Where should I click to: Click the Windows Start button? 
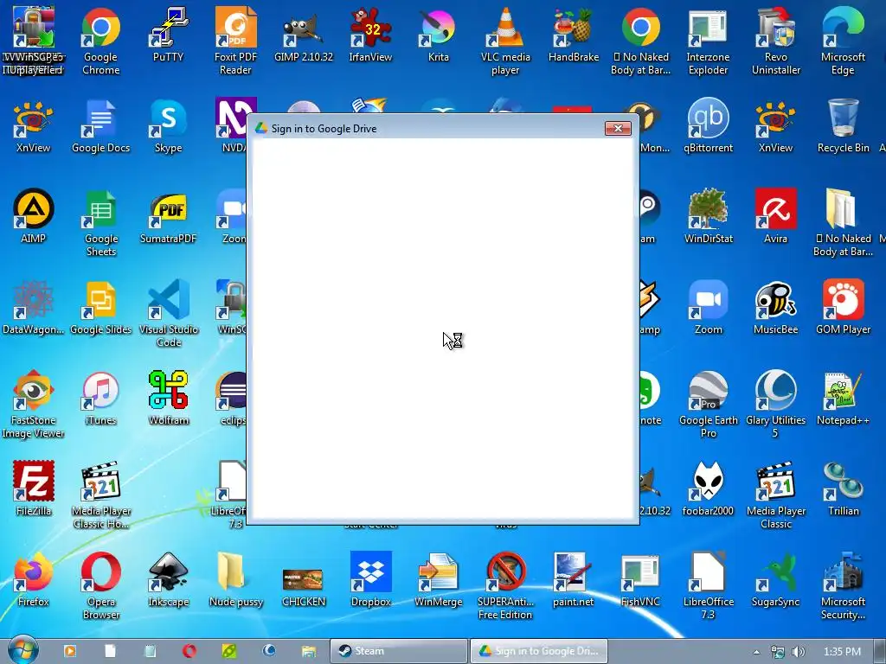pyautogui.click(x=22, y=649)
